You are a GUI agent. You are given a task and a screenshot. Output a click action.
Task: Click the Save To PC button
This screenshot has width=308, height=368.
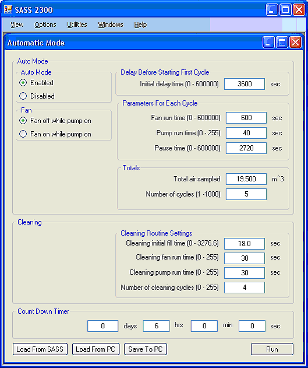(x=146, y=349)
